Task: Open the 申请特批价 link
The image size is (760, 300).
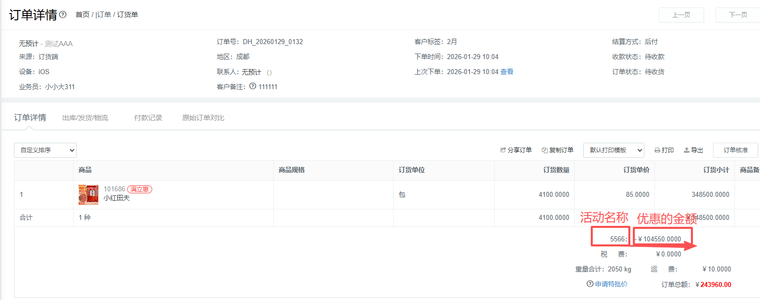Action: coord(611,284)
